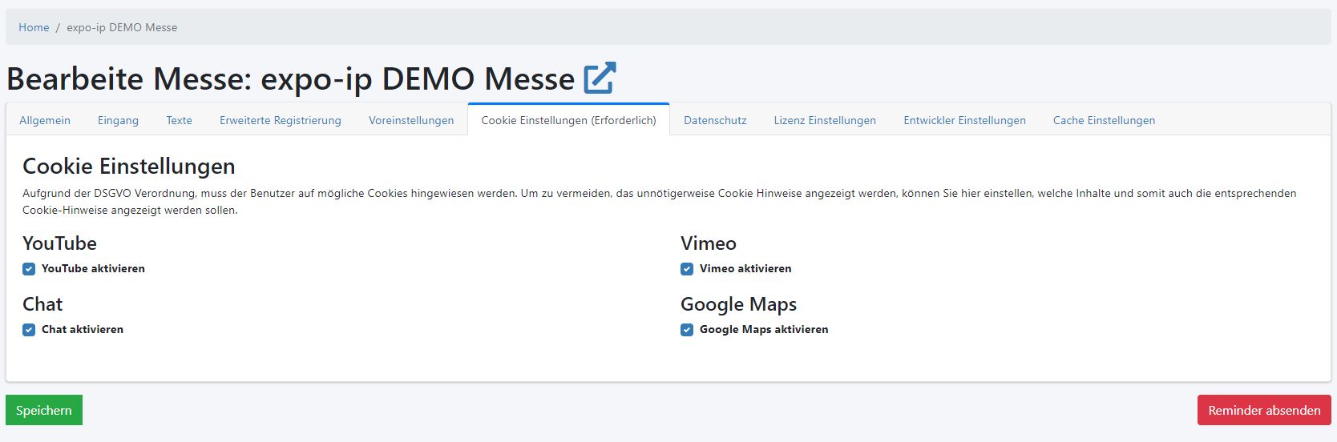This screenshot has width=1337, height=442.
Task: Open the external link icon beside the title
Action: coord(600,78)
